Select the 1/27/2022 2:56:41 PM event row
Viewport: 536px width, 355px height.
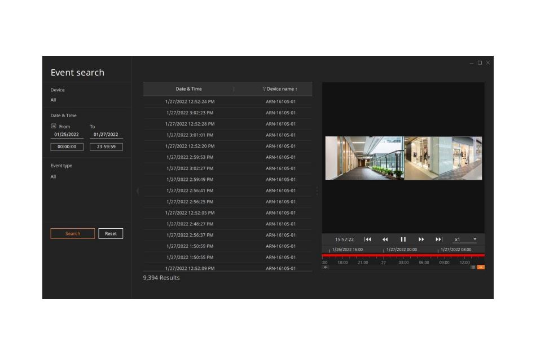(x=228, y=190)
